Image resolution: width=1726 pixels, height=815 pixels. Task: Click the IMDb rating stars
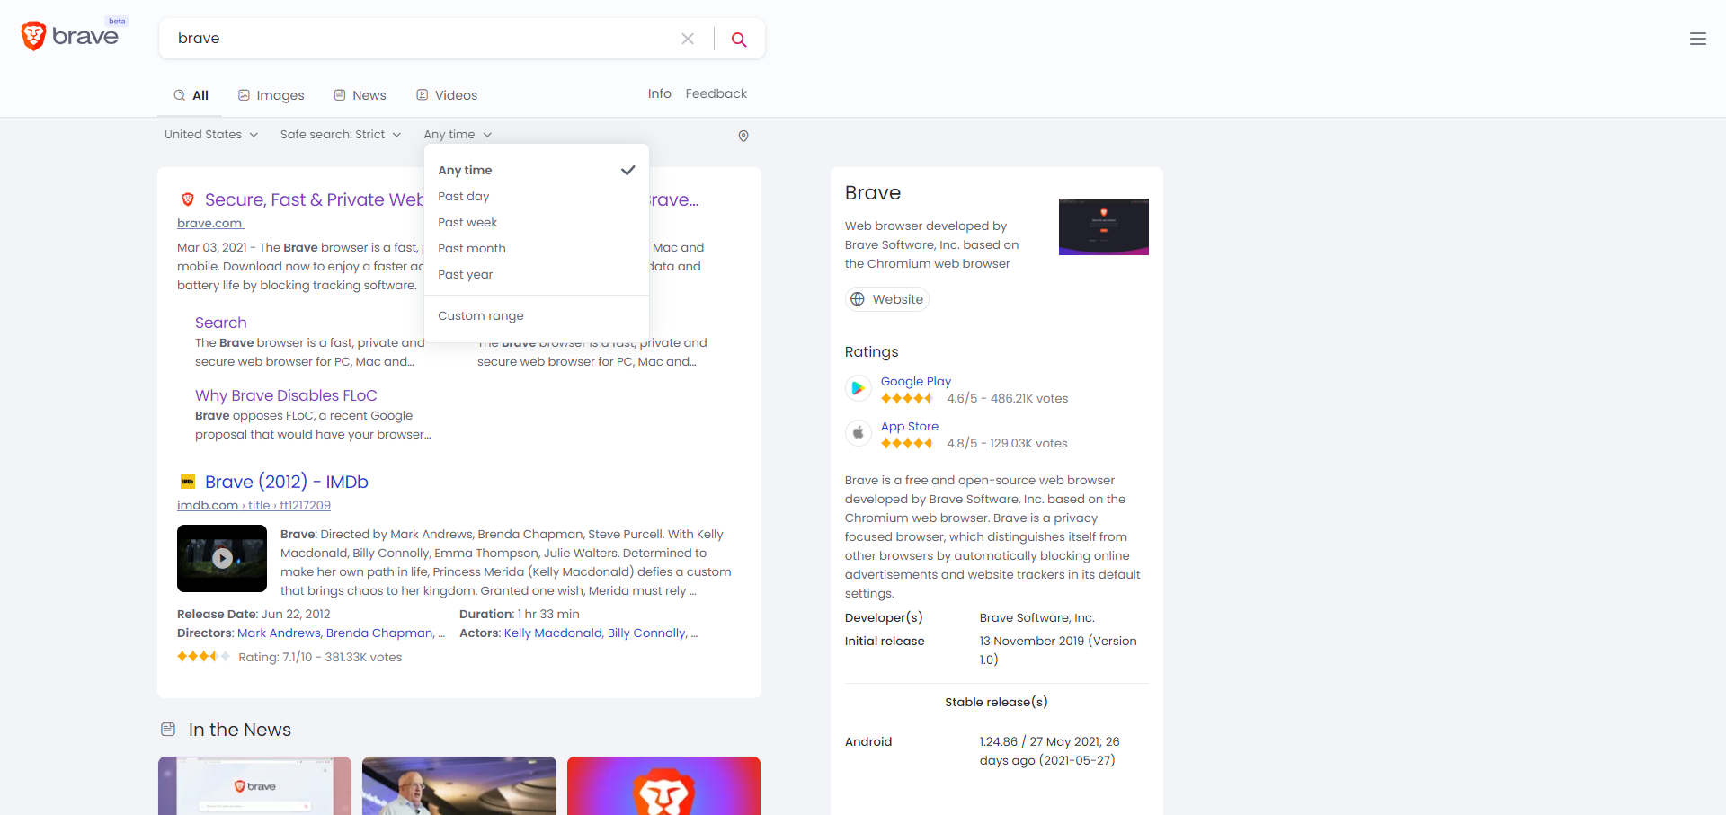tap(204, 657)
